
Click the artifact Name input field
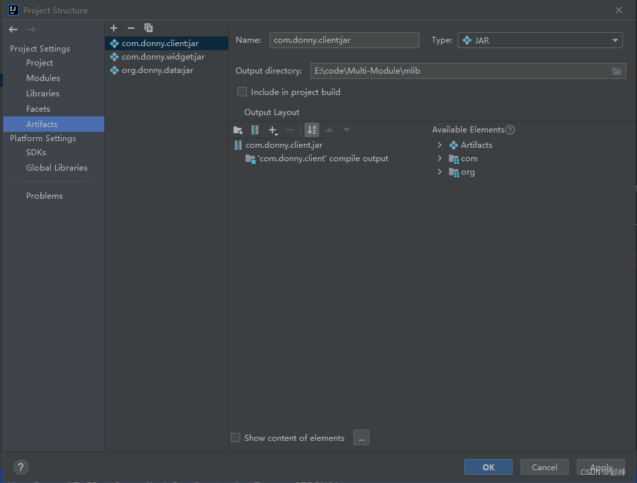(344, 40)
